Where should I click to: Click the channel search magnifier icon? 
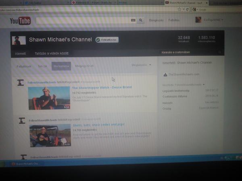[220, 52]
